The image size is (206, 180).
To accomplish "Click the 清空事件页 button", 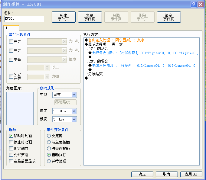I will pos(169,17).
